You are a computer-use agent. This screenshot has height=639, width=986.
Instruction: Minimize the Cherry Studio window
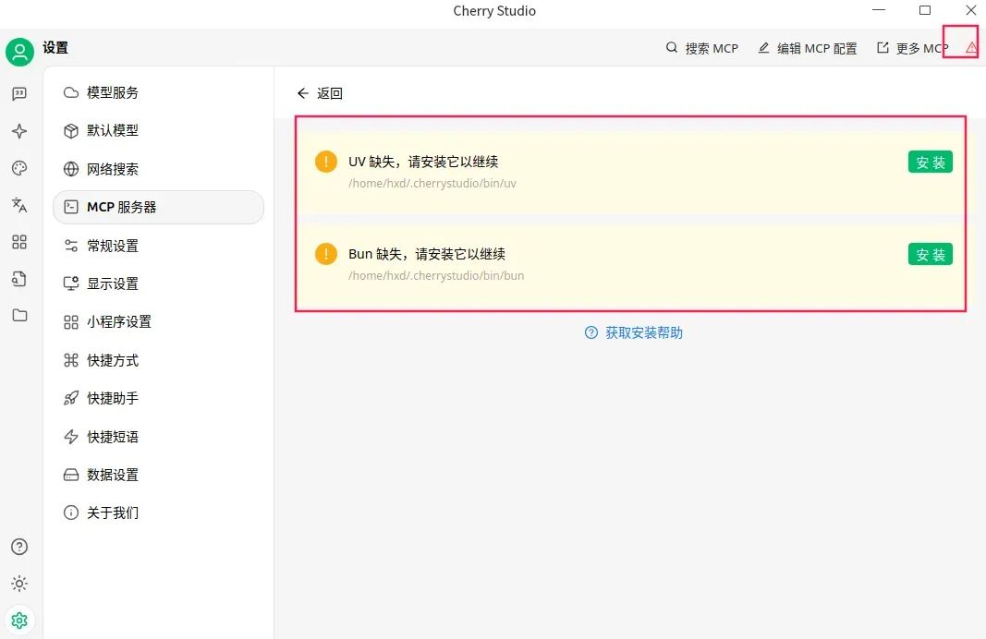click(879, 10)
